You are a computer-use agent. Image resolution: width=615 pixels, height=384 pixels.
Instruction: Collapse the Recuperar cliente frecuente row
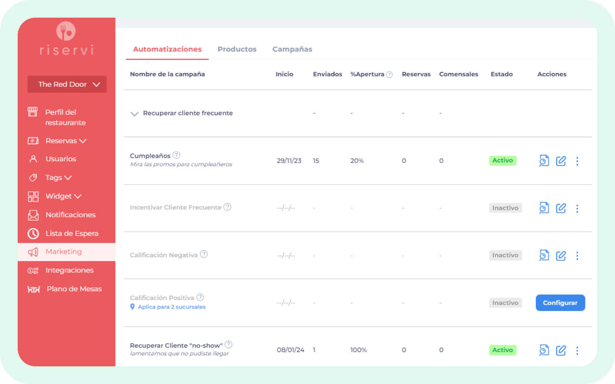coord(135,113)
